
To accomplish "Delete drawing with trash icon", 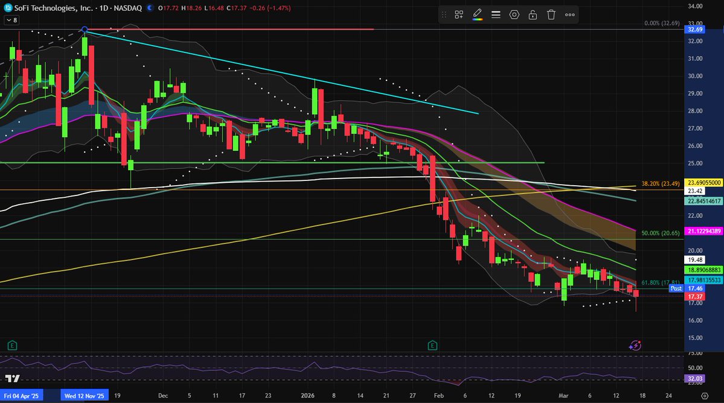I will point(551,14).
